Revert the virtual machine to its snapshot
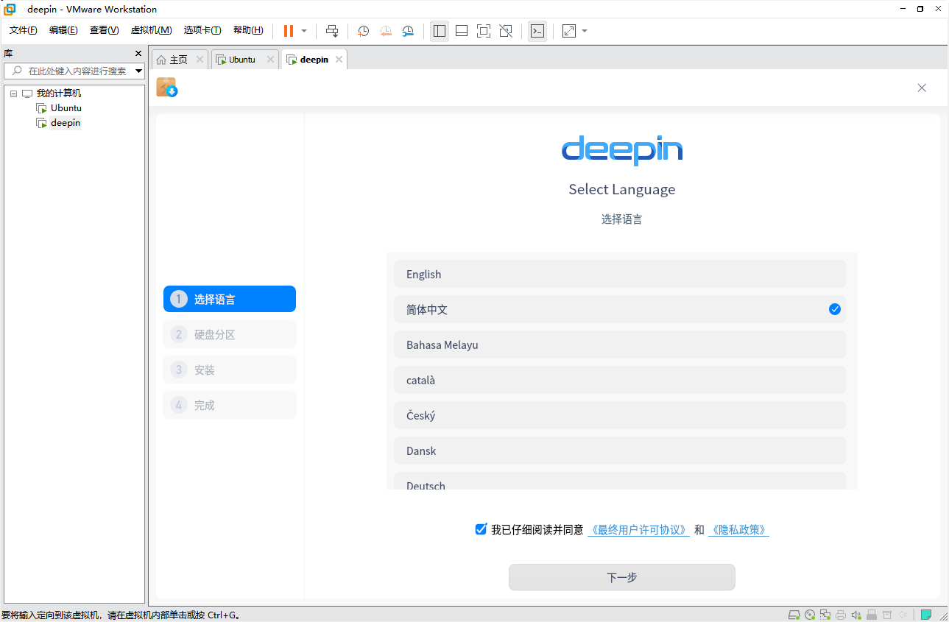This screenshot has width=949, height=622. click(x=386, y=31)
